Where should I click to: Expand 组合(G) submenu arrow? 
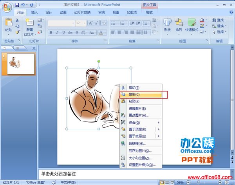[x=159, y=123]
